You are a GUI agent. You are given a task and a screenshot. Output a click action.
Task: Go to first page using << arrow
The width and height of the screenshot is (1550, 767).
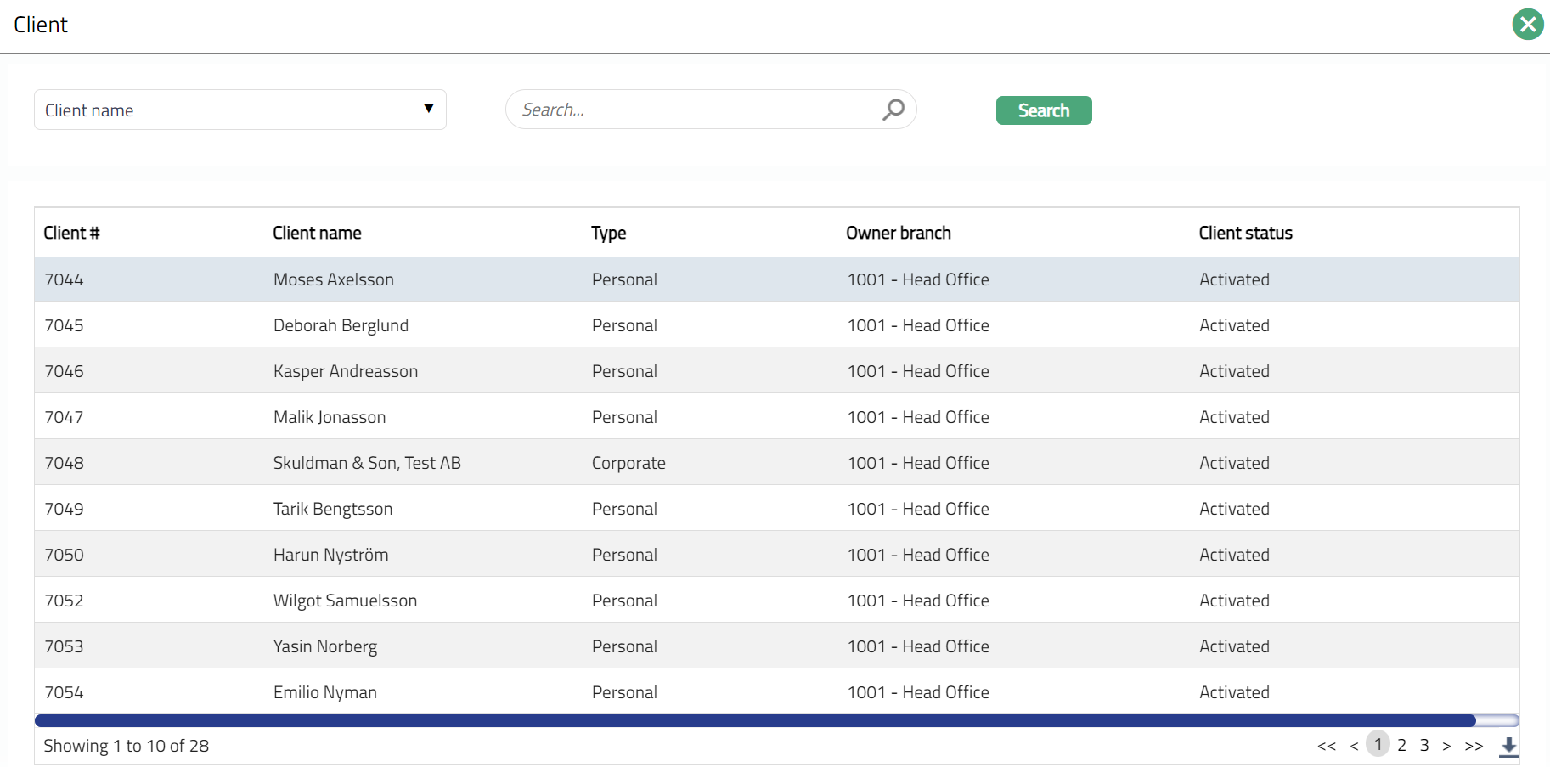click(1326, 746)
